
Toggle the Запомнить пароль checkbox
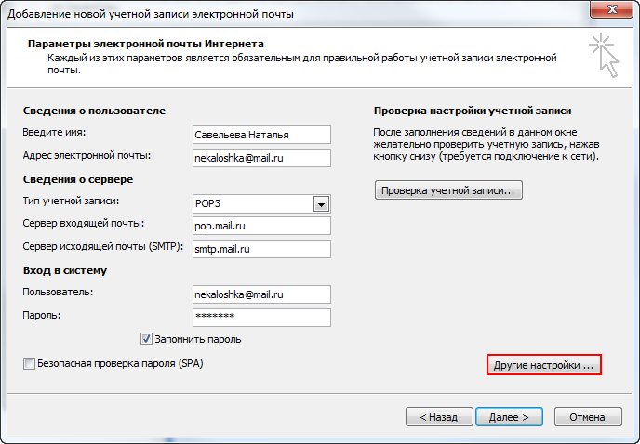(146, 339)
